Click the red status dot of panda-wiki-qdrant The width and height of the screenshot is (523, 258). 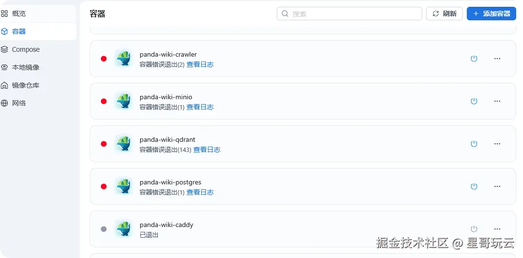point(104,144)
